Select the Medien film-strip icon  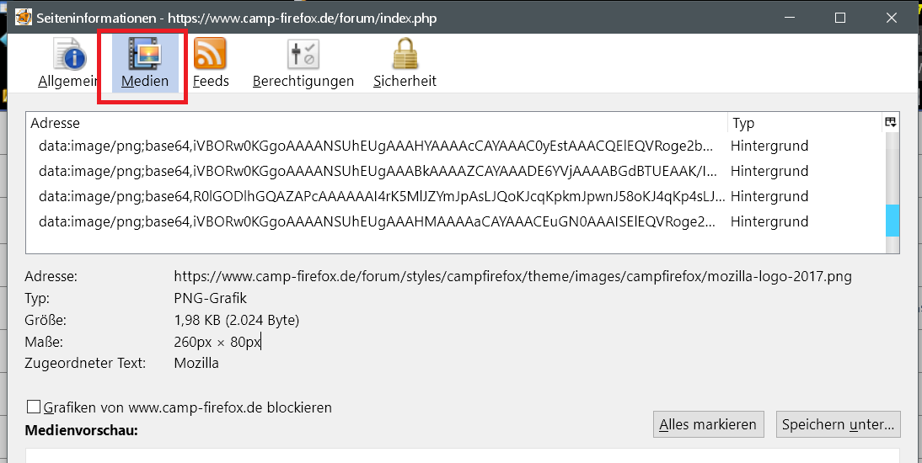(145, 56)
